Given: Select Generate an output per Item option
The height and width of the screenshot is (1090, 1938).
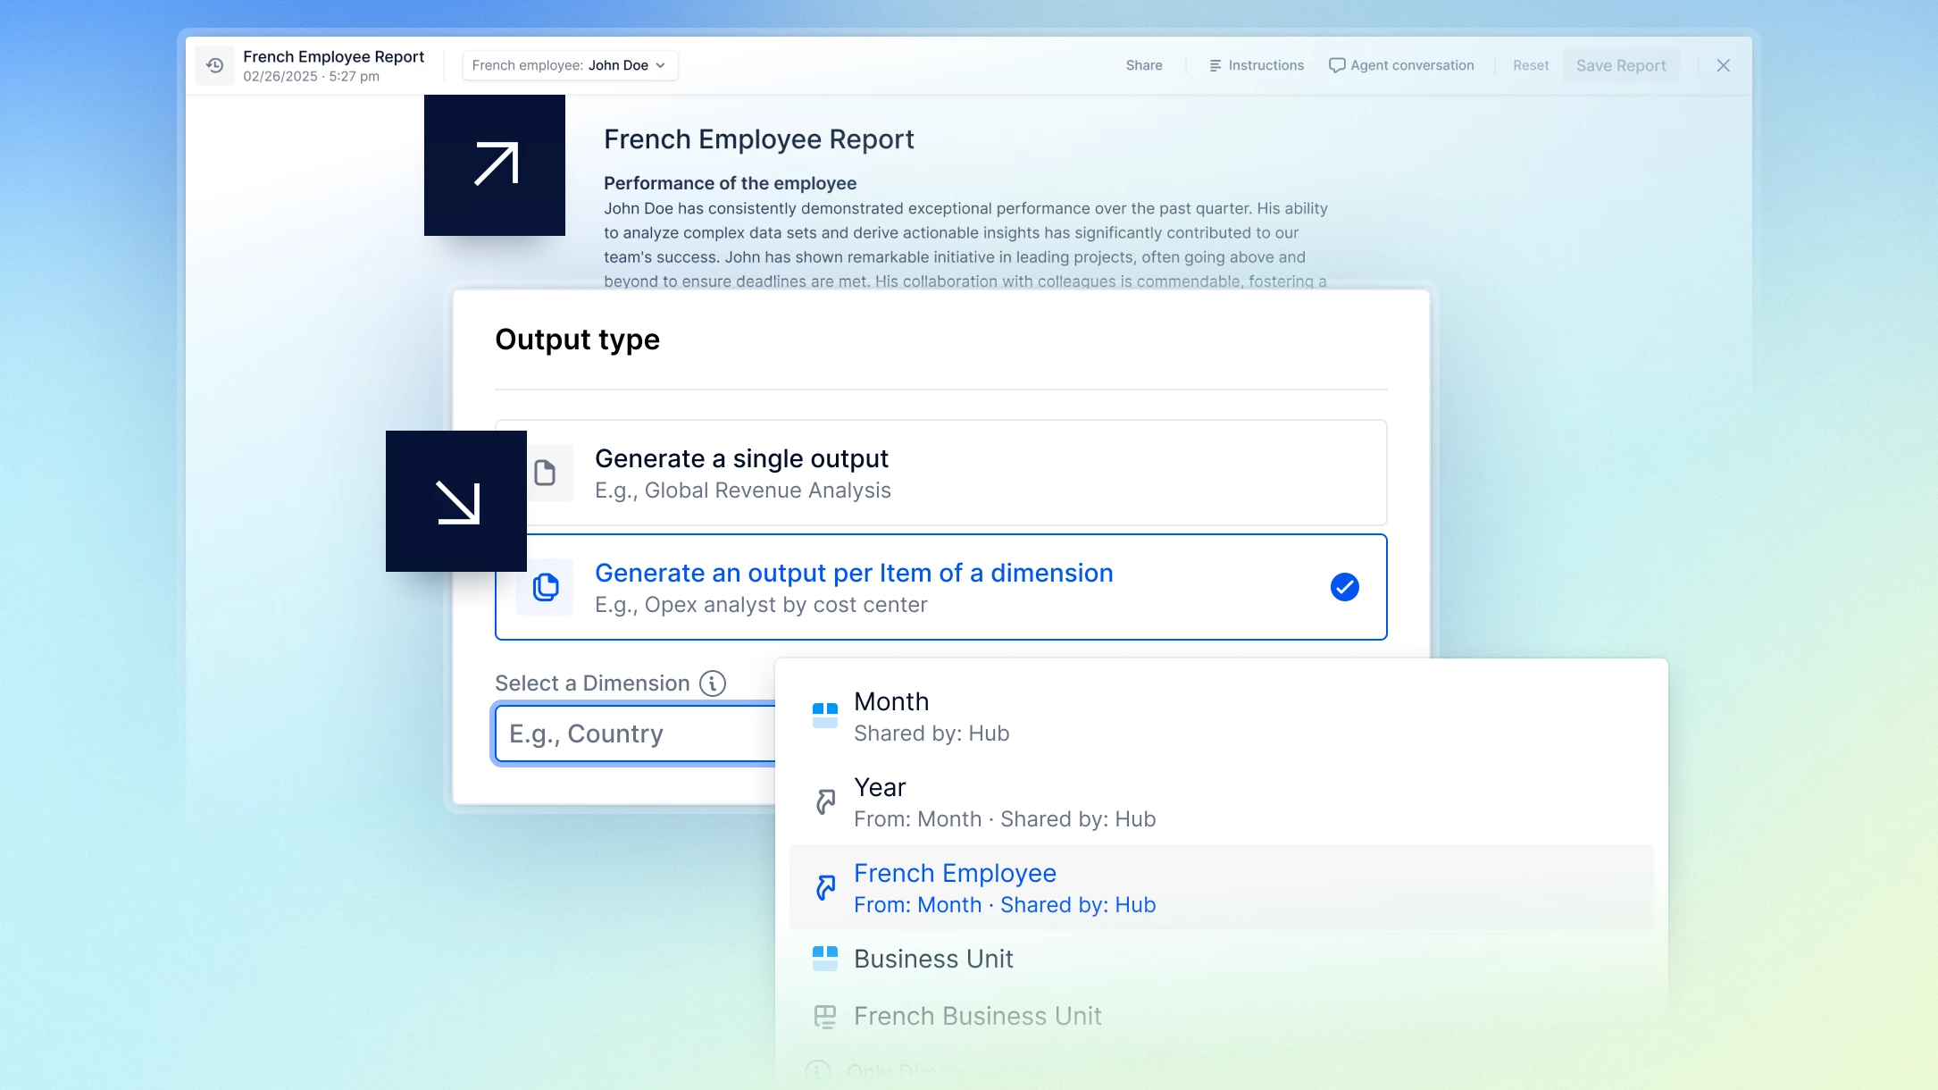Looking at the screenshot, I should point(940,587).
